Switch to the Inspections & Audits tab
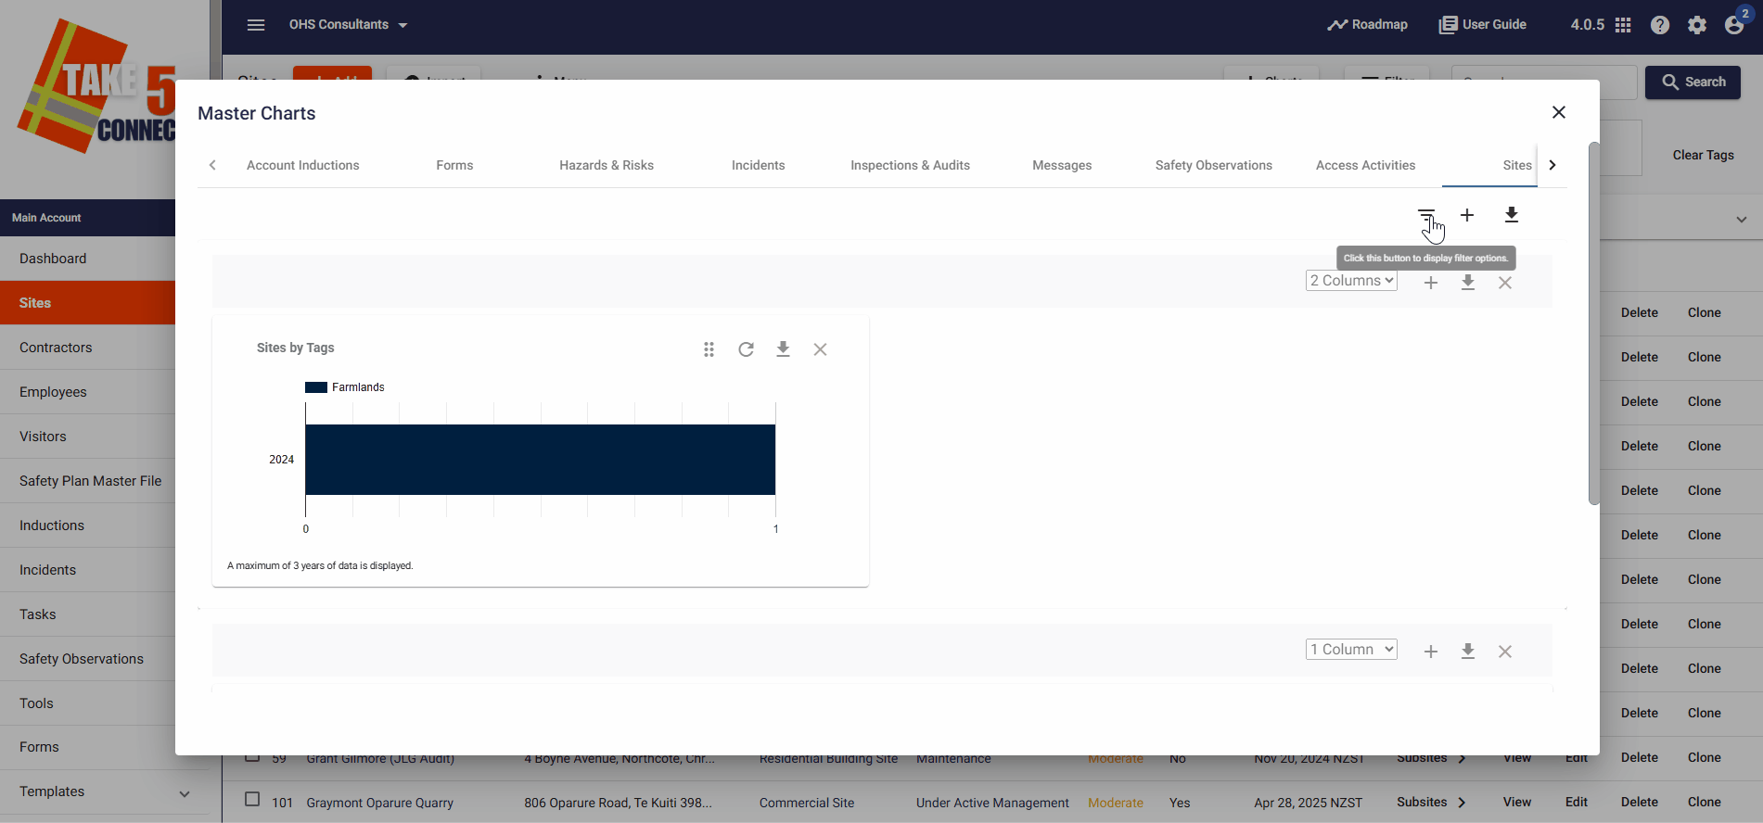Image resolution: width=1763 pixels, height=823 pixels. pos(911,165)
